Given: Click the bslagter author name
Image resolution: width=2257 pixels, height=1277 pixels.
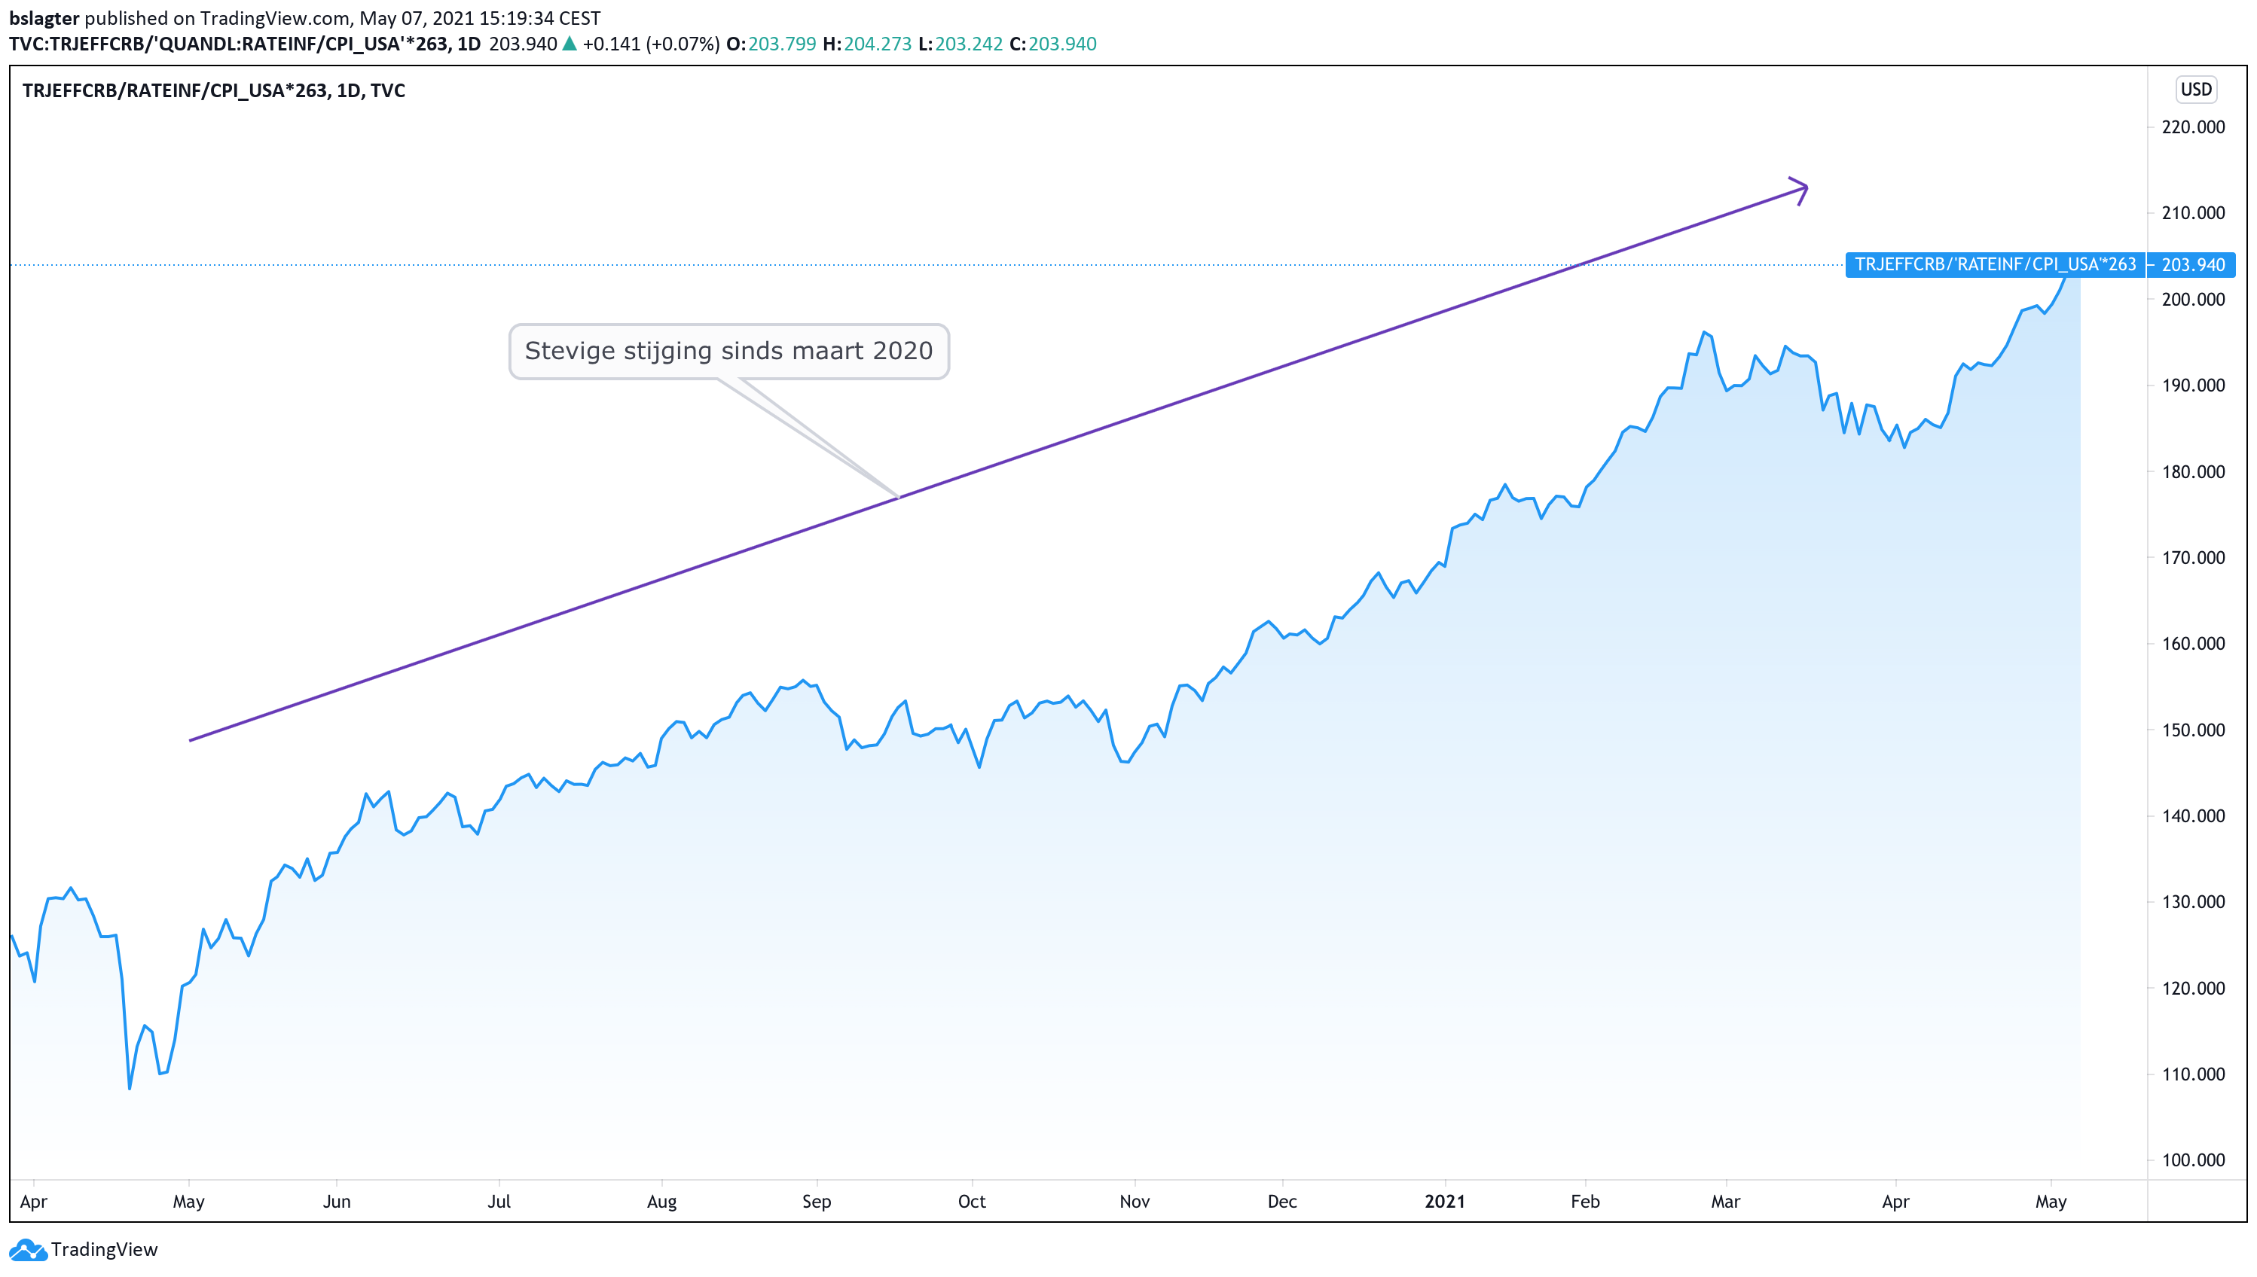Looking at the screenshot, I should point(44,18).
